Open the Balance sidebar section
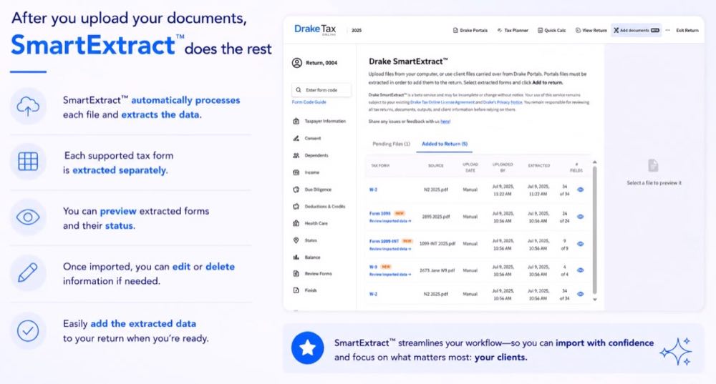The image size is (716, 384). pos(306,257)
